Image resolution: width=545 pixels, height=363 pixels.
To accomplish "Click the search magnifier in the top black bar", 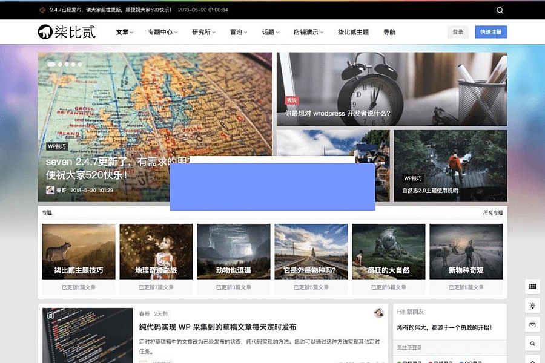I will (500, 10).
